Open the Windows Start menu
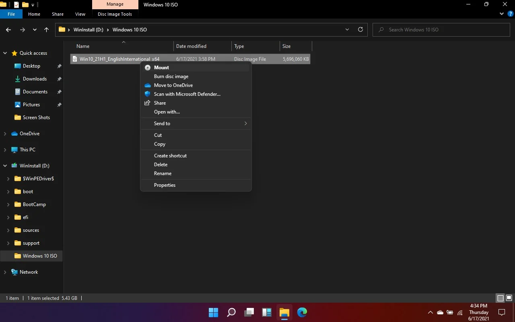The height and width of the screenshot is (322, 515). click(x=213, y=312)
